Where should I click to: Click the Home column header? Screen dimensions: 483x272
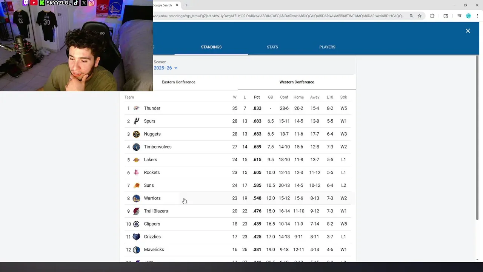point(298,97)
